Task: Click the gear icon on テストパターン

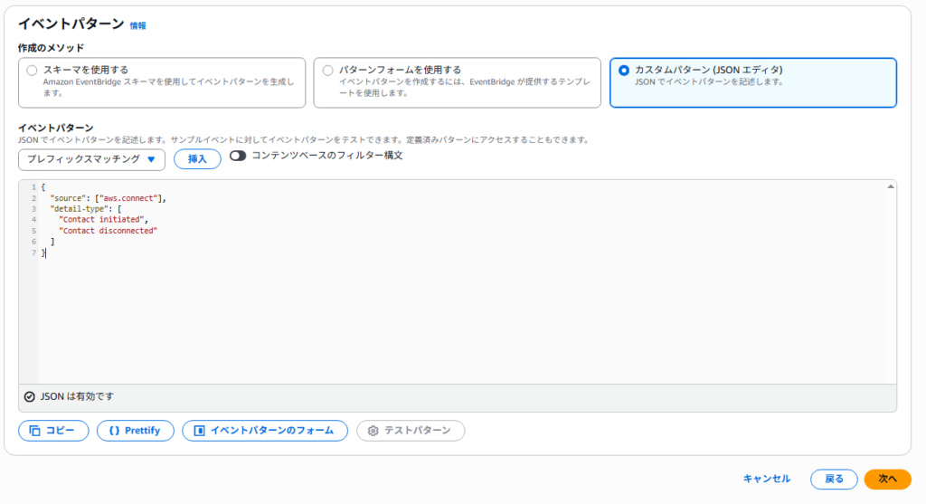Action: pyautogui.click(x=373, y=431)
